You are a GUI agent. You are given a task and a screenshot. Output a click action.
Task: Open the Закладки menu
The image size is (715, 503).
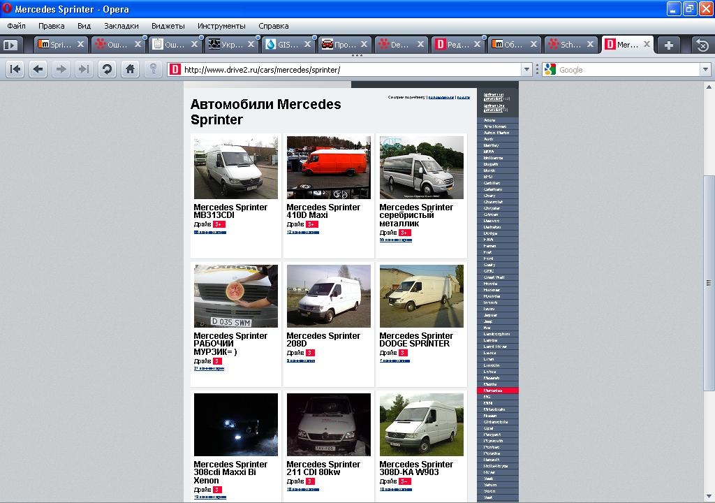coord(121,26)
